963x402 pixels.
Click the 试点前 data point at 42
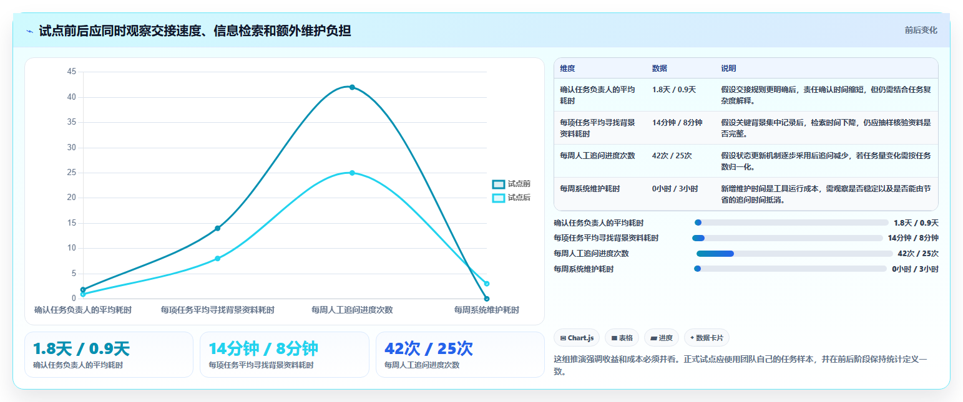[x=352, y=87]
